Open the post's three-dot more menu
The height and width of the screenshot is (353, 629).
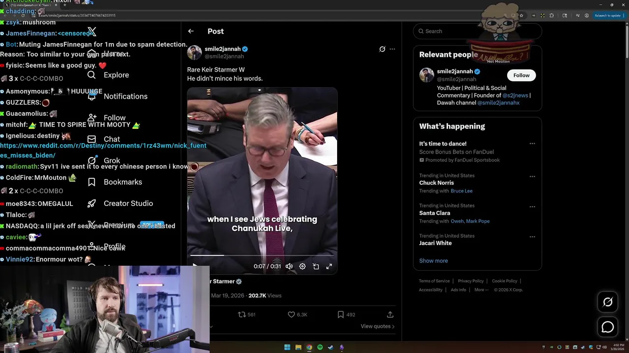[x=392, y=49]
